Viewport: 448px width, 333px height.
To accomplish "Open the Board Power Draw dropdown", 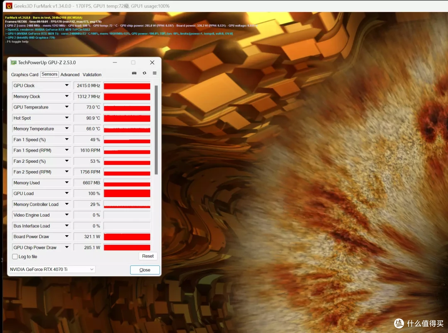I will 67,236.
